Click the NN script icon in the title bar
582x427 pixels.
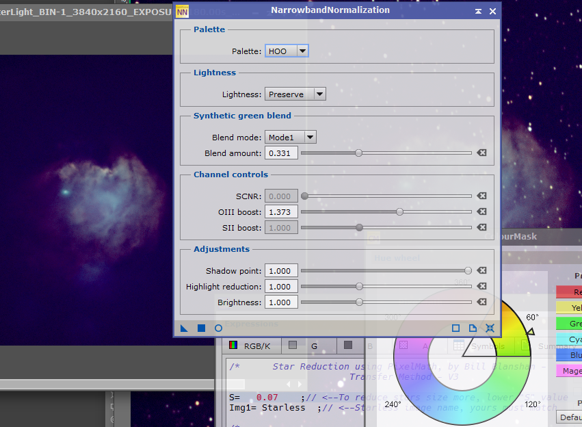click(x=182, y=12)
